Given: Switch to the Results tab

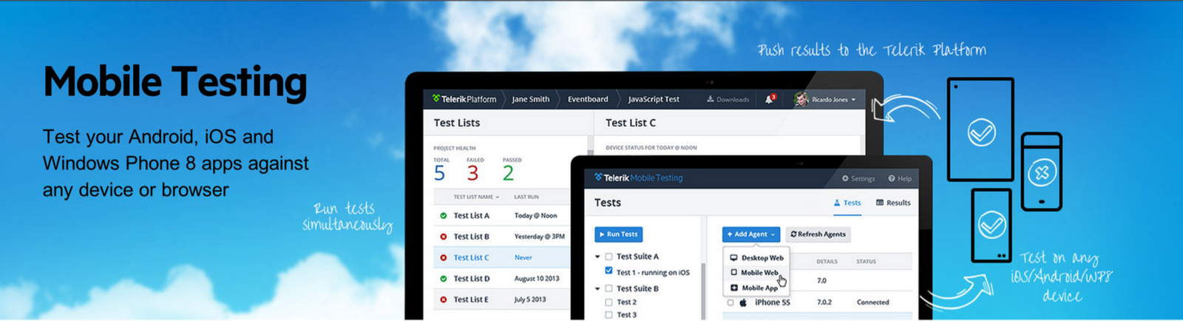Looking at the screenshot, I should point(893,203).
